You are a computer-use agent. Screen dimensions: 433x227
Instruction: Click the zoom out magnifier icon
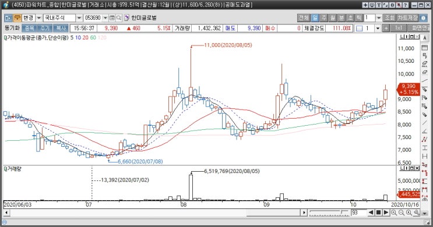[402, 212]
